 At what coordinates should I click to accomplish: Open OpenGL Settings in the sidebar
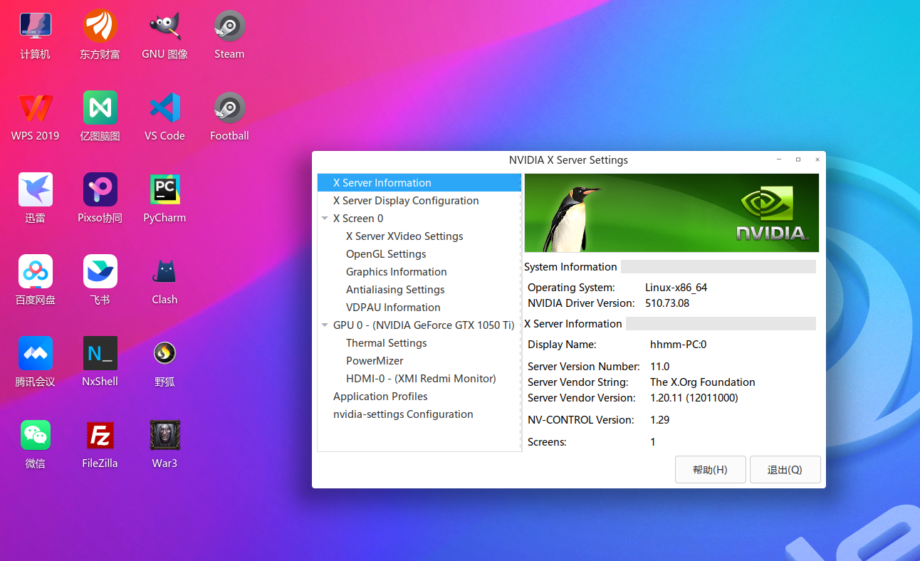[386, 254]
